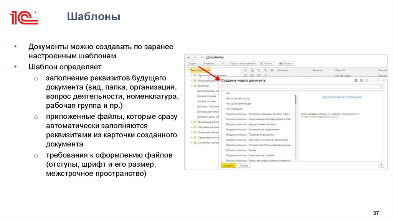Viewport: 393px width, 220px height.
Task: Click the yellow Создать button in dialog
Action: coord(228,166)
